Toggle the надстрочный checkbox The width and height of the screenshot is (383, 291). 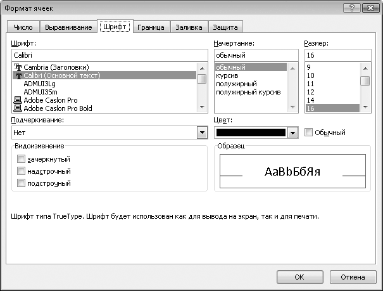[x=22, y=171]
